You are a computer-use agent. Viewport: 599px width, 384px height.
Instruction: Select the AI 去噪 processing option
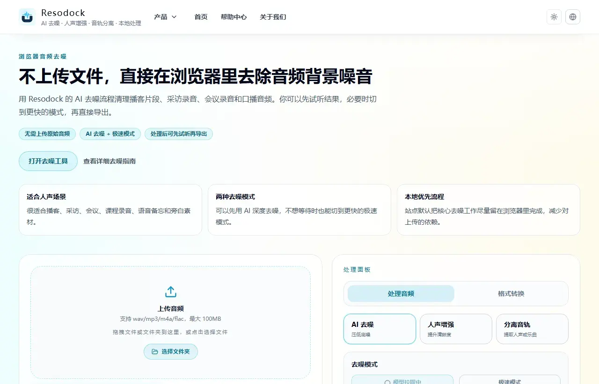[x=380, y=329]
